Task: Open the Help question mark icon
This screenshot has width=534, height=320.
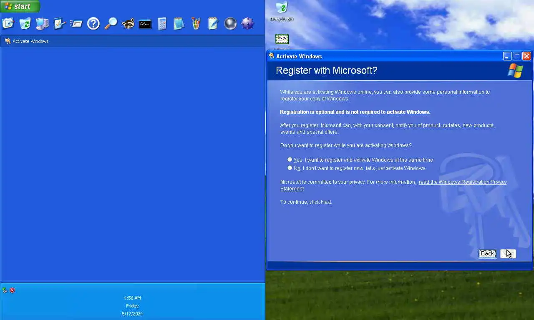Action: (93, 23)
